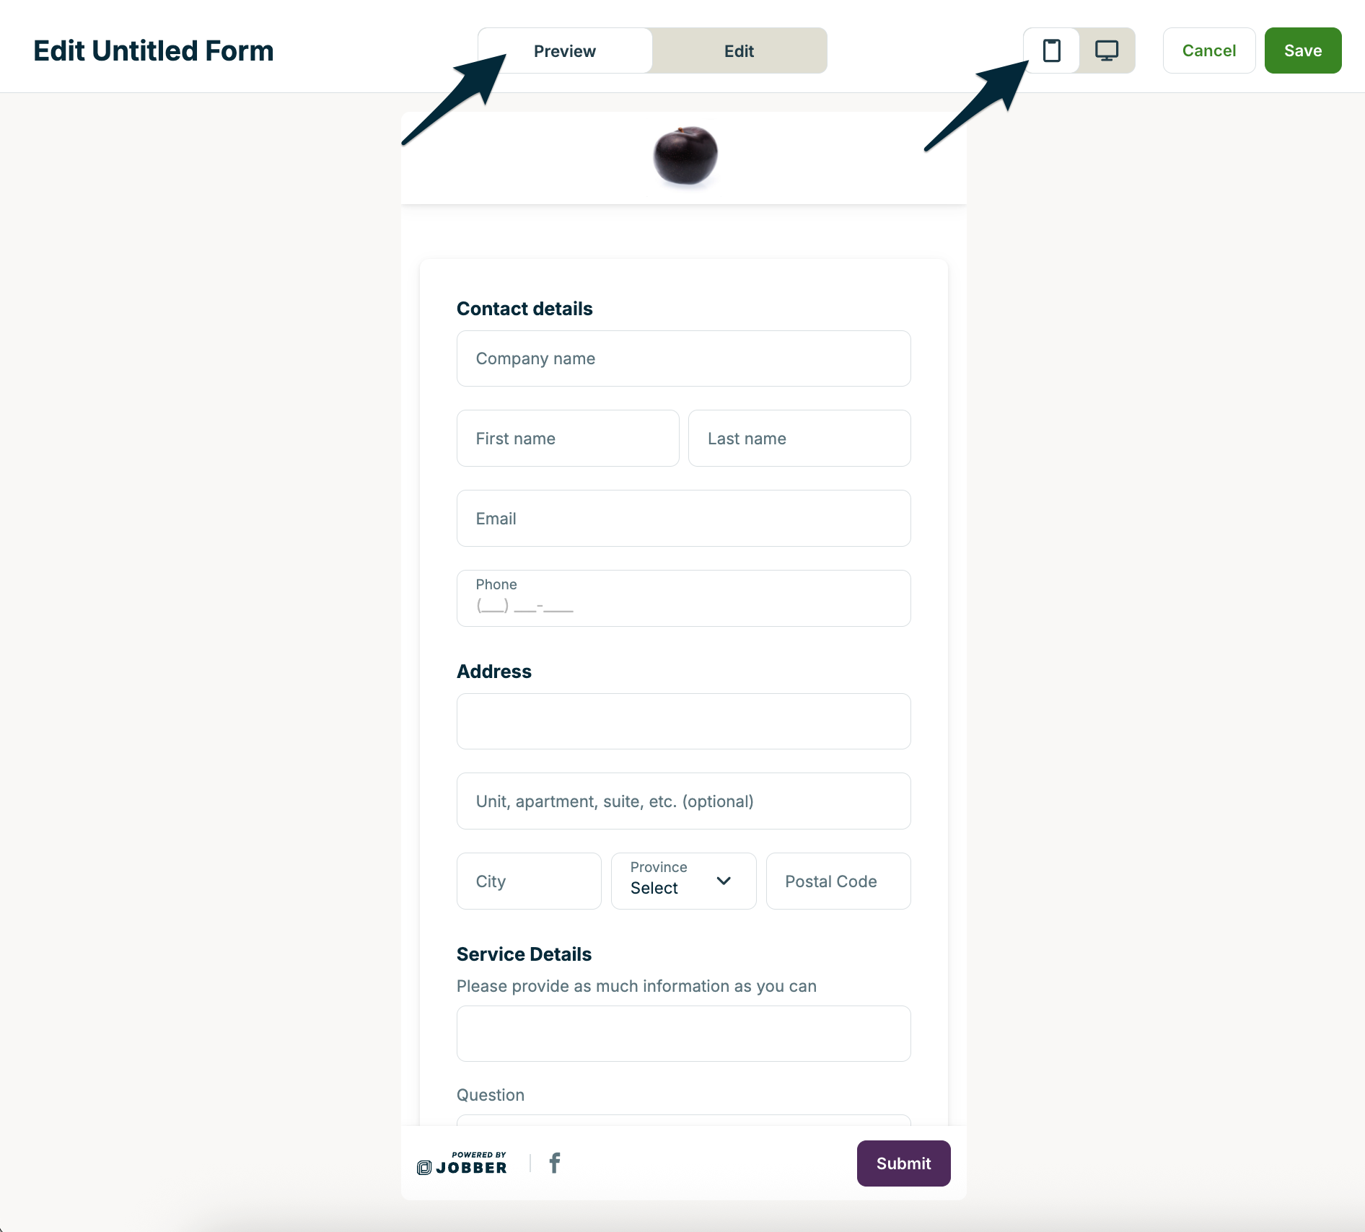The height and width of the screenshot is (1232, 1365).
Task: Select the Email input field
Action: [x=683, y=519]
